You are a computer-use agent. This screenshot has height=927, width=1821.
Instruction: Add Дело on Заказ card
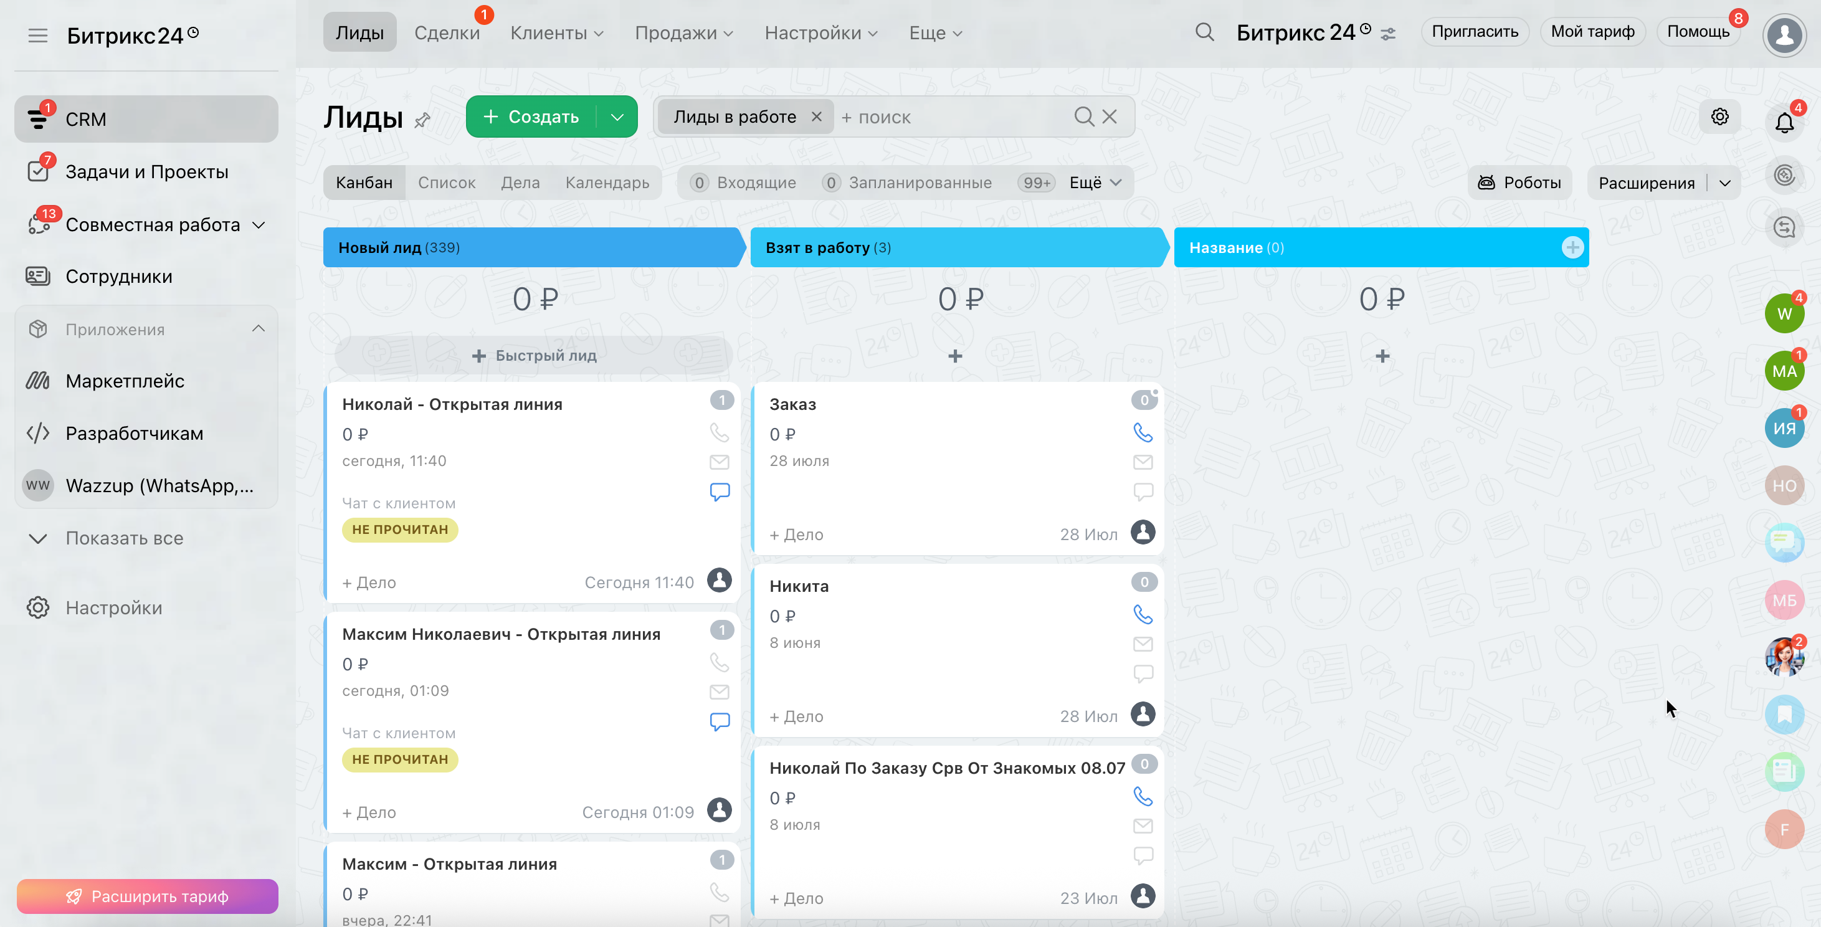coord(796,535)
